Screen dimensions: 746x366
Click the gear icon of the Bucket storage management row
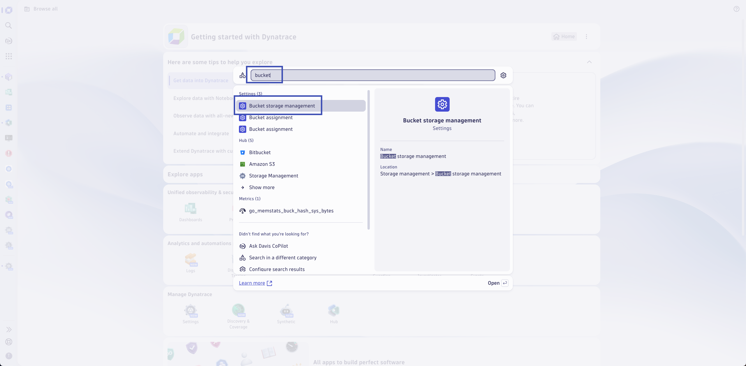coord(242,106)
